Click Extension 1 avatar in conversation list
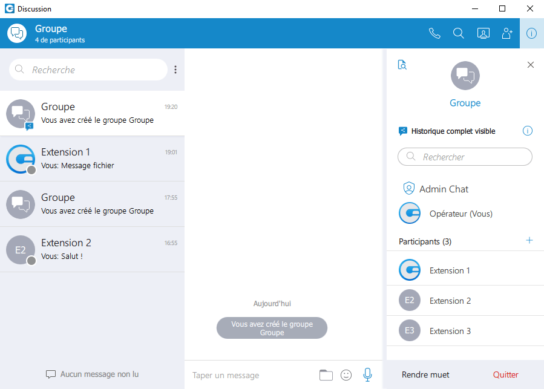544x389 pixels. pos(21,159)
